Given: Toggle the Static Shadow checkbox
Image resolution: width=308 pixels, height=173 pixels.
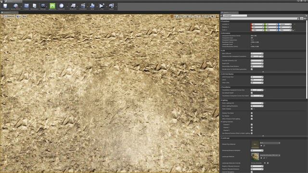Looking at the screenshot, I should [252, 109].
